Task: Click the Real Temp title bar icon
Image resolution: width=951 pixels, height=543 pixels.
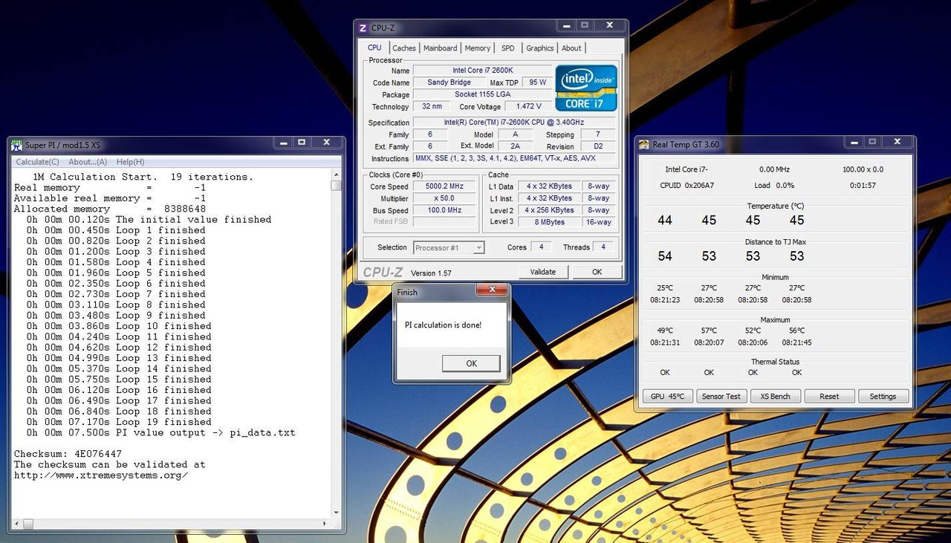Action: point(644,145)
